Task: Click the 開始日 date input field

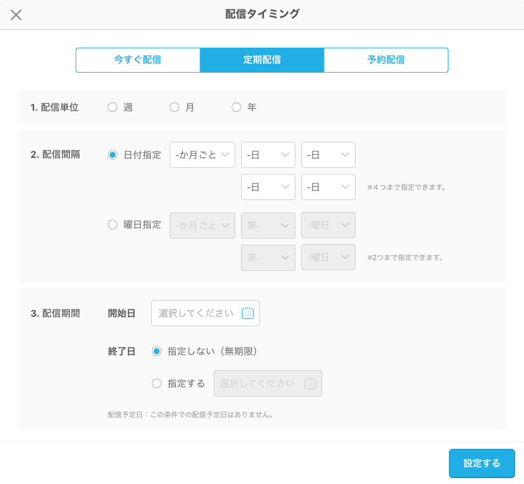Action: click(x=205, y=313)
